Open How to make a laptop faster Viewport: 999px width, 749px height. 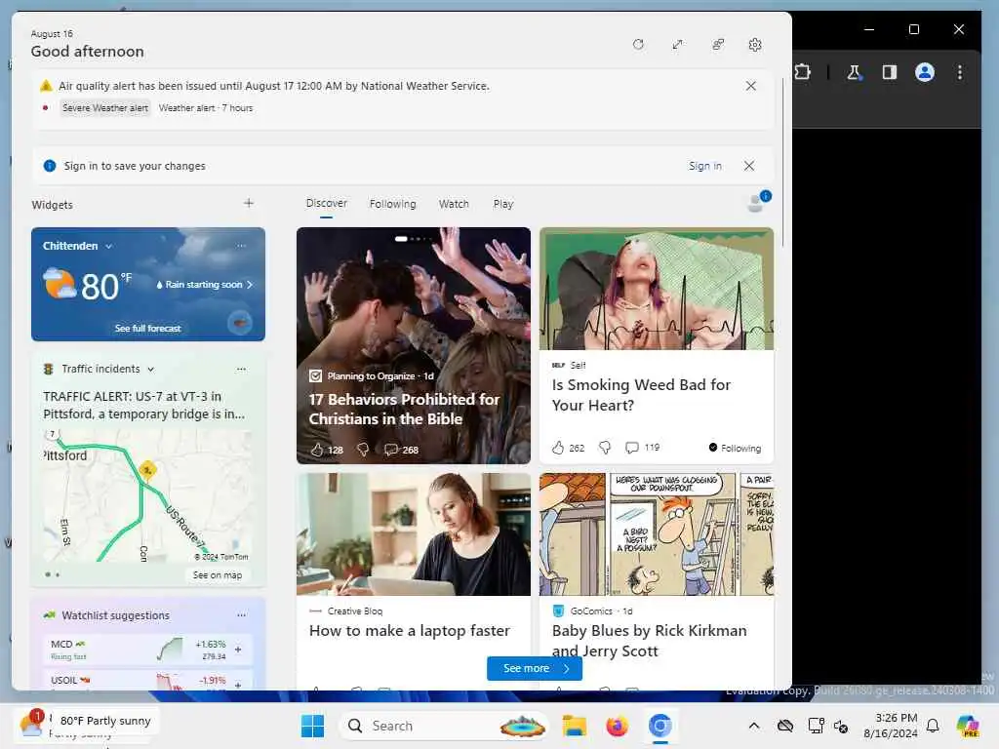410,631
